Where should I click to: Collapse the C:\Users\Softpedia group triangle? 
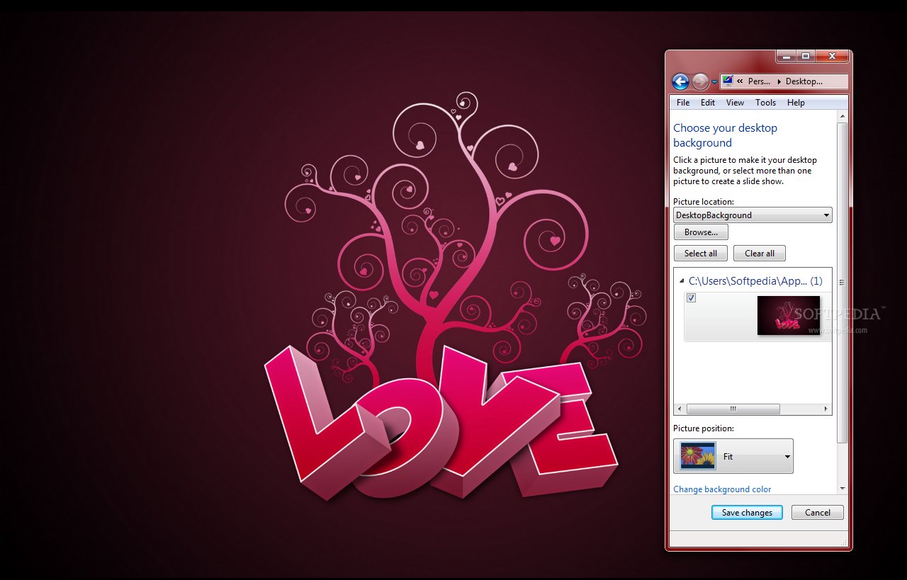(682, 281)
